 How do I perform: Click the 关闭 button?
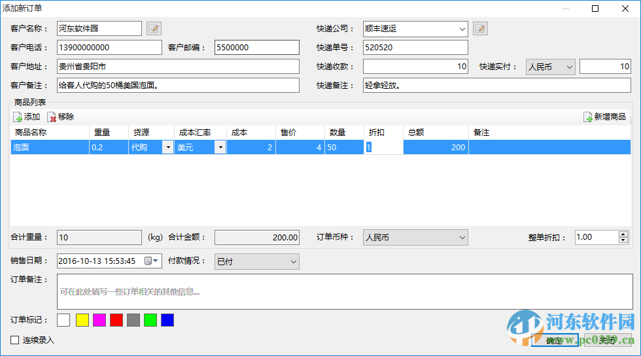[607, 340]
